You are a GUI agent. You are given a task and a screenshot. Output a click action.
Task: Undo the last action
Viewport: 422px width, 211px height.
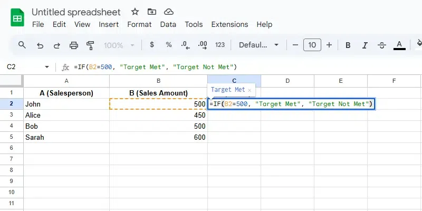(x=40, y=45)
